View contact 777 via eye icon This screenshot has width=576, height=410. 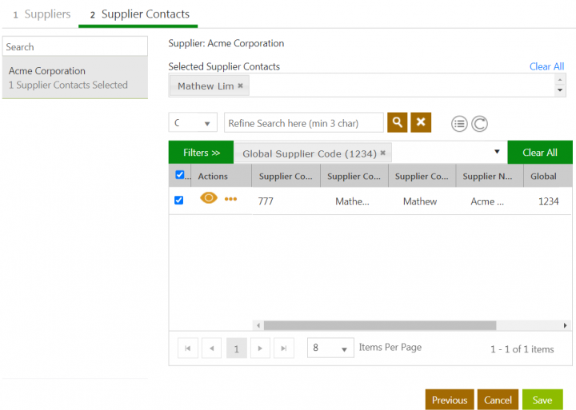[x=209, y=199]
